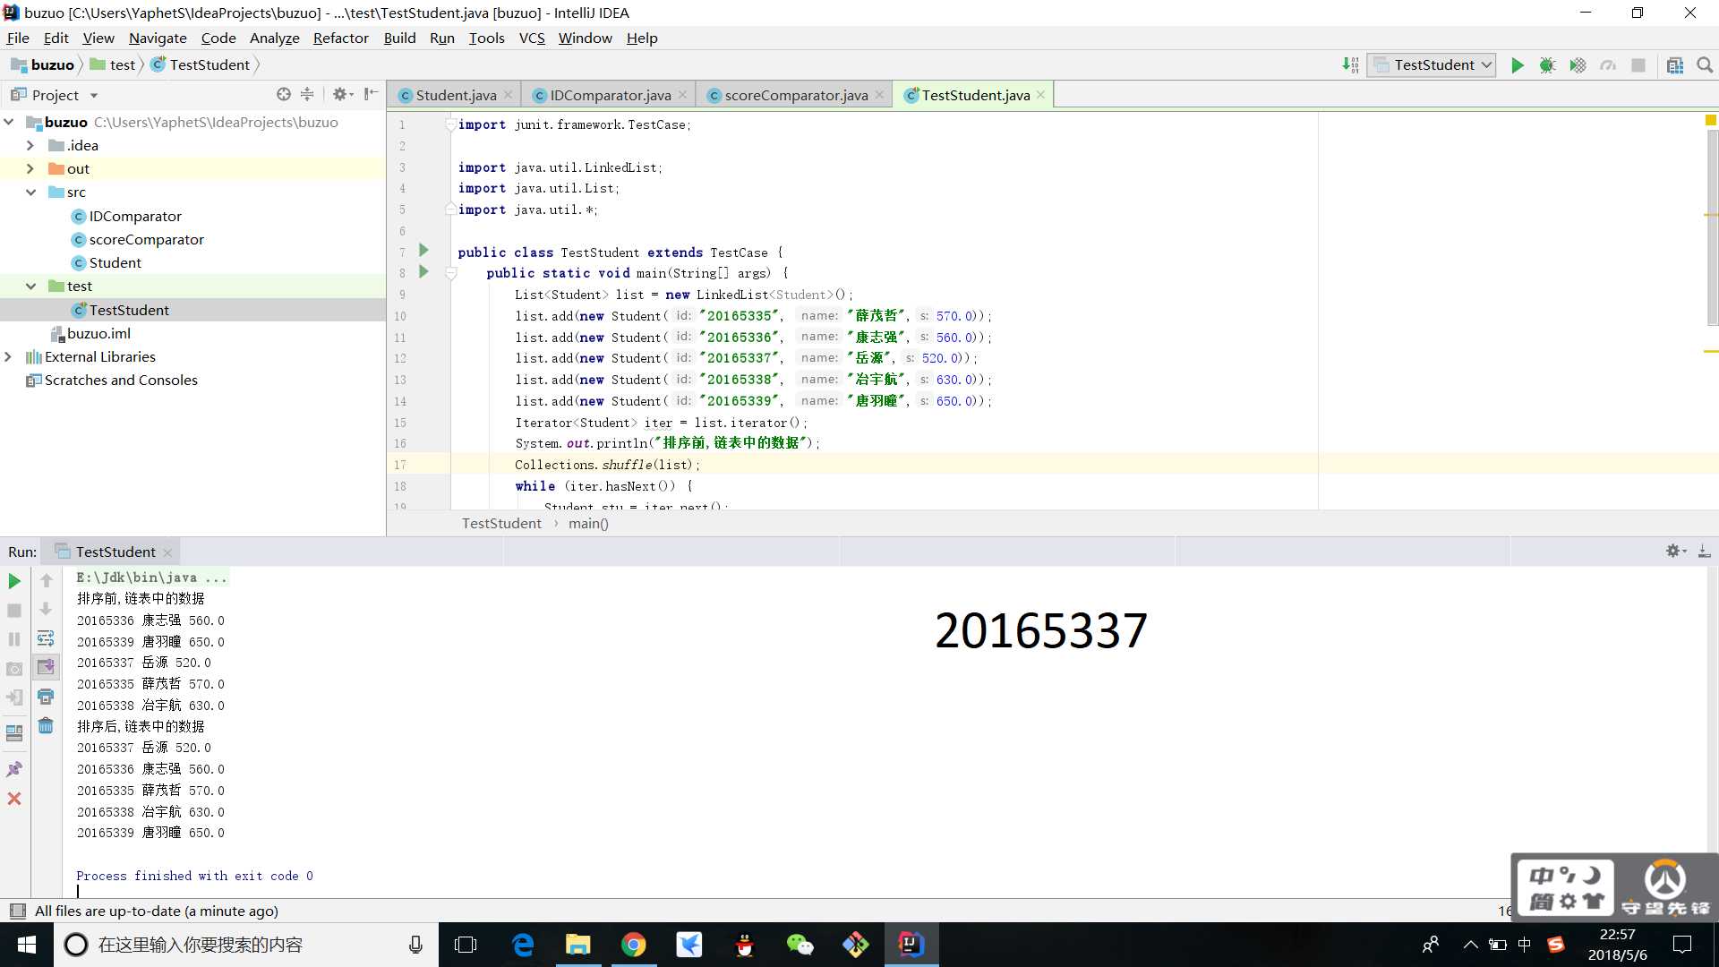Select buzuo.iml in project tree
The image size is (1719, 967).
pyautogui.click(x=98, y=333)
